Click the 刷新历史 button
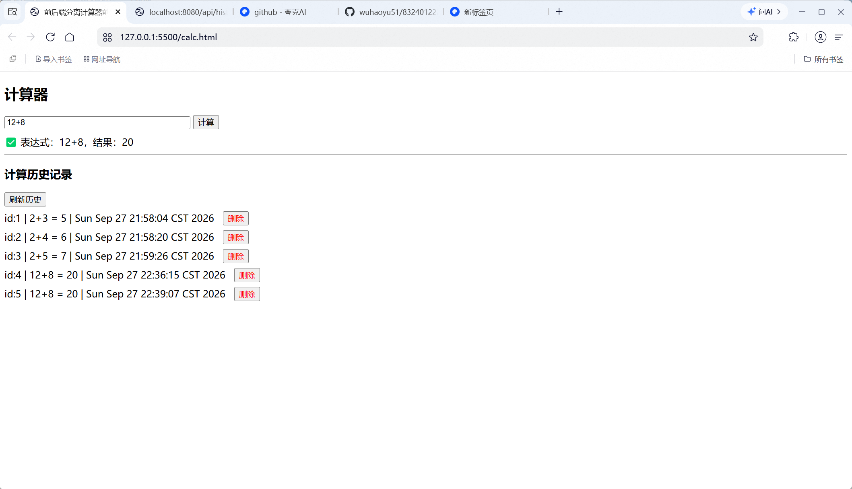852x489 pixels. [x=25, y=200]
